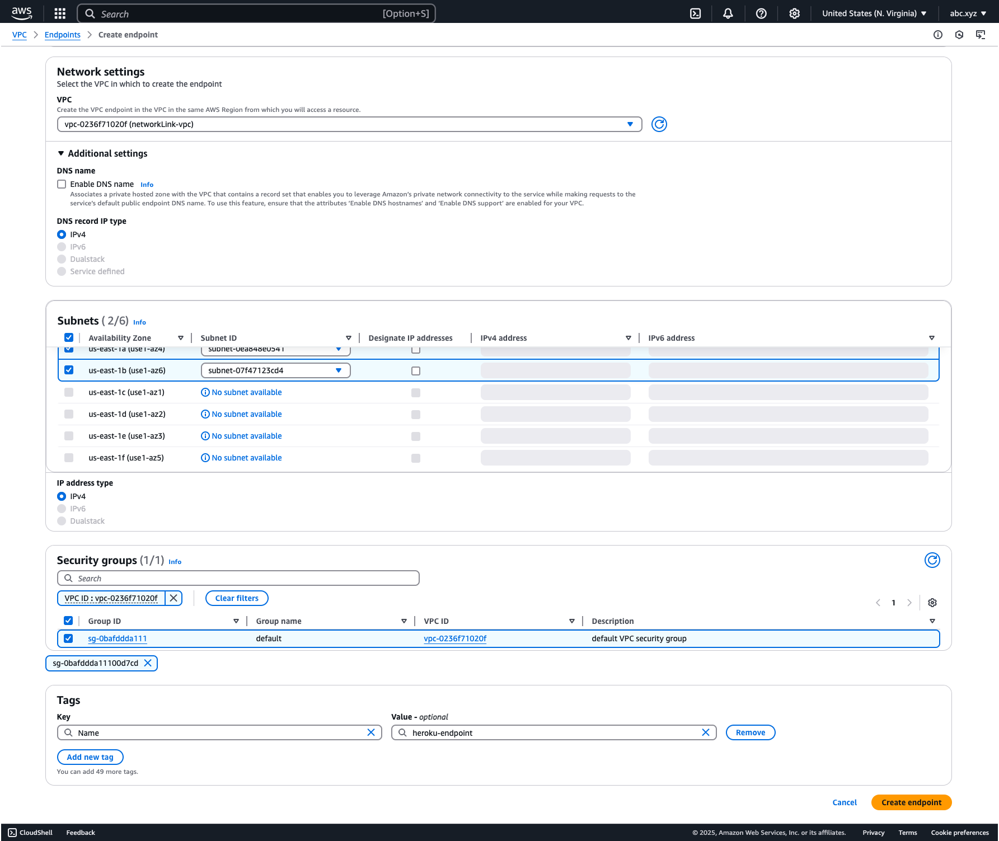999x841 pixels.
Task: Click the hexagon clock icon beside breadcrumb bar
Action: pos(959,35)
